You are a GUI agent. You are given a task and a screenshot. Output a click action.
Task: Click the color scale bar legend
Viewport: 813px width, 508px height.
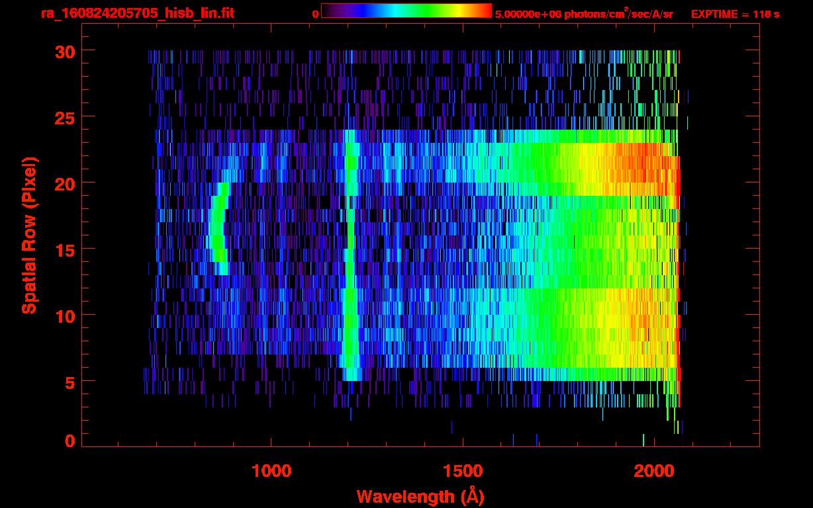[406, 11]
